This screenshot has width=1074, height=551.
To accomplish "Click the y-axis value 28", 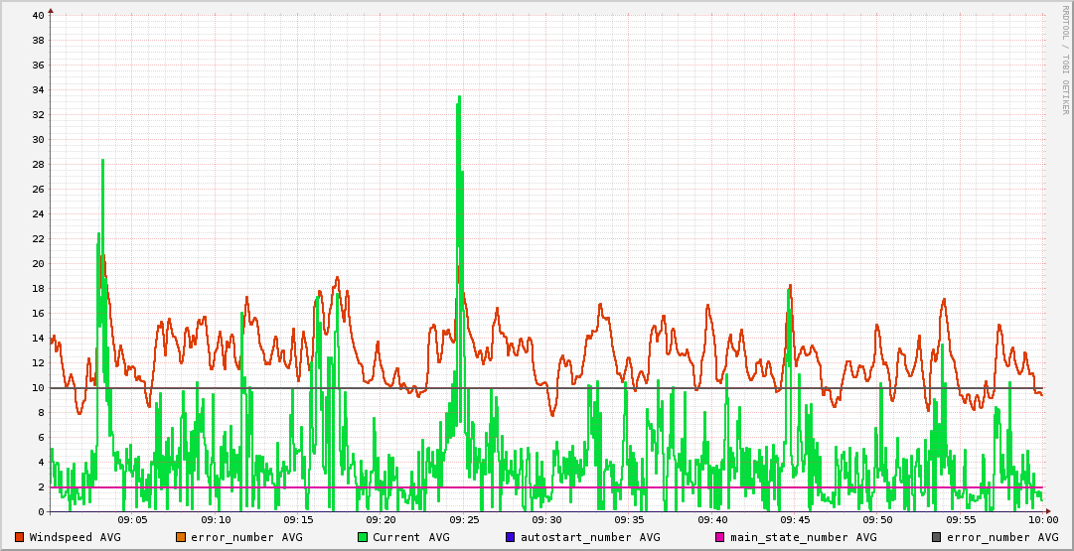I will tap(39, 164).
